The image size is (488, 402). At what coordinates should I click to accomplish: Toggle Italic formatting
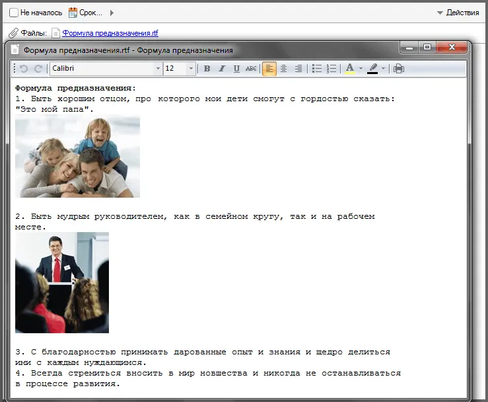[221, 69]
